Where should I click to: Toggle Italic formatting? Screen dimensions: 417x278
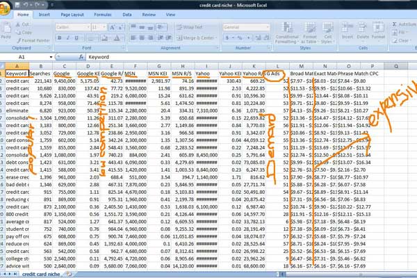tap(67, 38)
